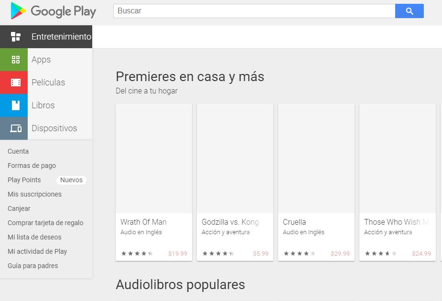Screen dimensions: 442x301
Task: Select the Dispositivos devices icon
Action: [x=16, y=128]
